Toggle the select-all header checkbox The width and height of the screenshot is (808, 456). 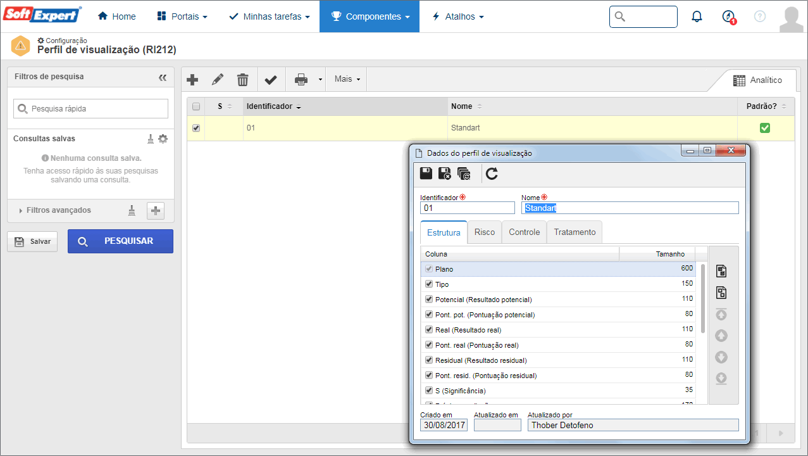(196, 106)
